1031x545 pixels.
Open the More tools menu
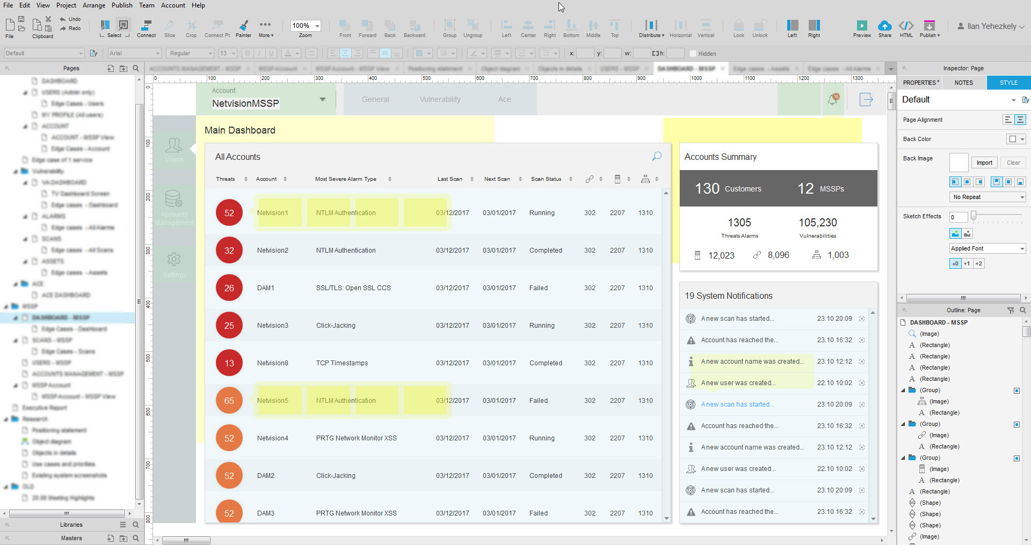(x=265, y=28)
